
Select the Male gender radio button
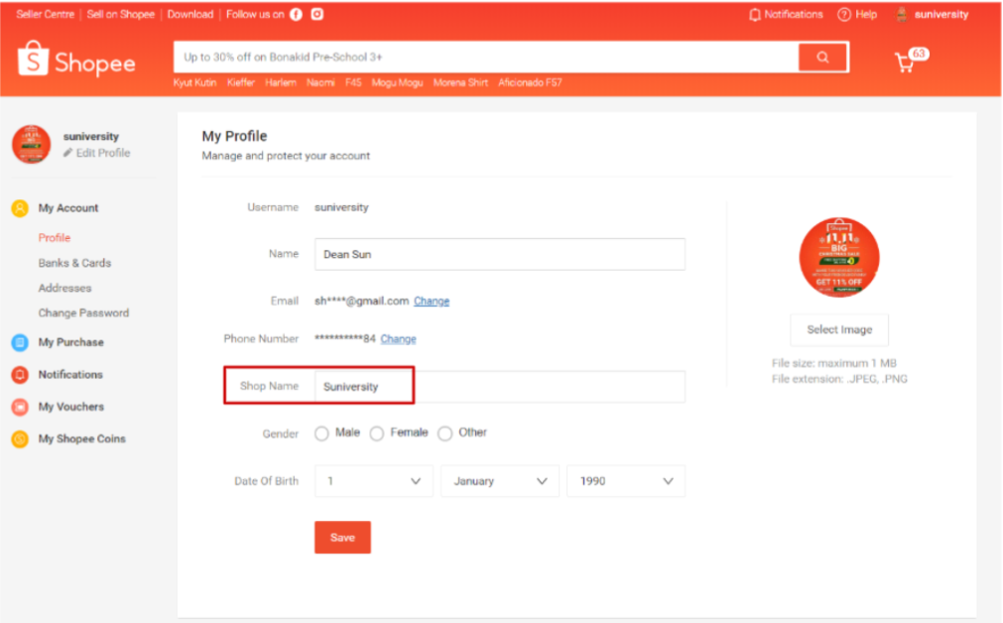tap(321, 434)
